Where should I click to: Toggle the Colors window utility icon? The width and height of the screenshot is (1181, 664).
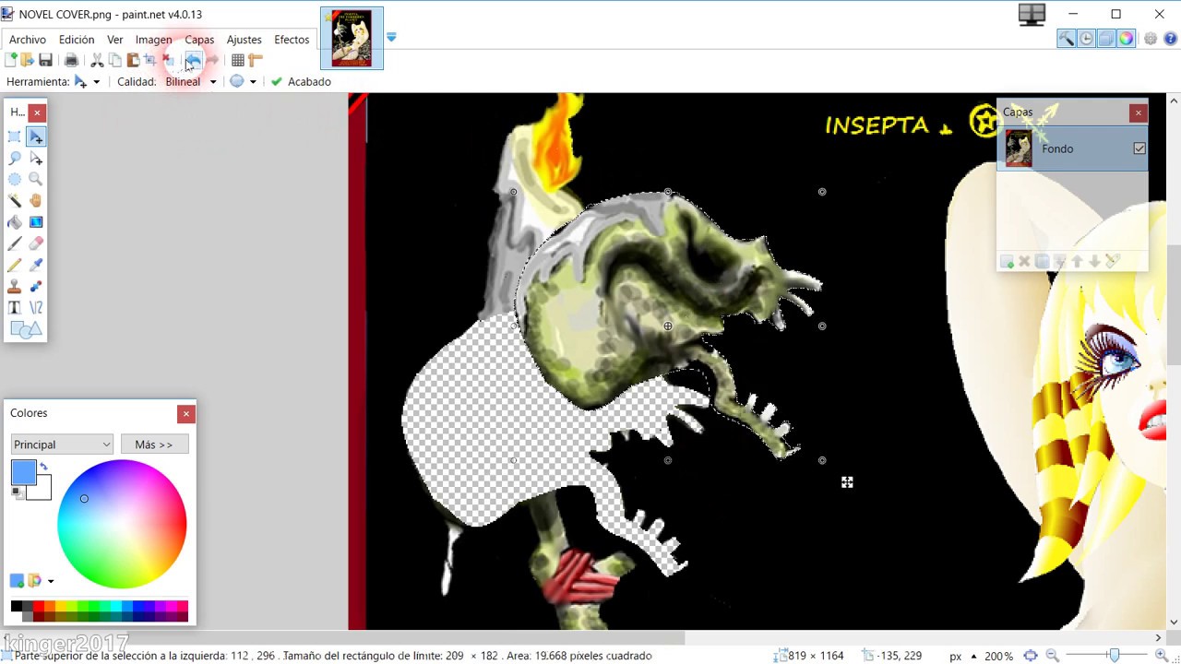(x=1127, y=39)
